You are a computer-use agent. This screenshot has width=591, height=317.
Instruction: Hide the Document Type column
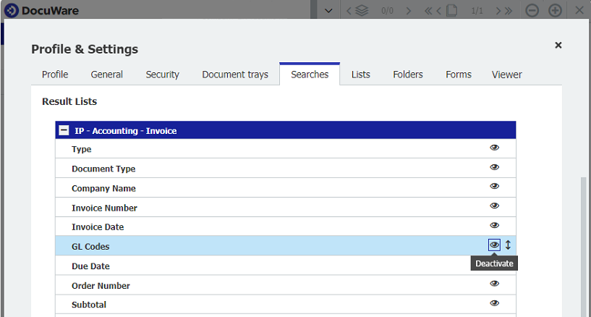click(x=495, y=167)
